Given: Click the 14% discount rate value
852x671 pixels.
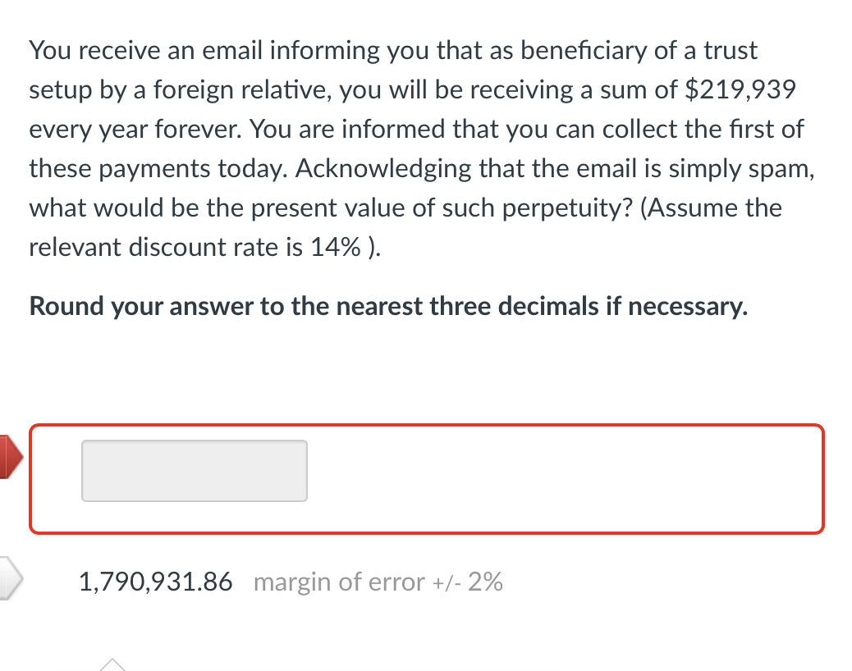Looking at the screenshot, I should [337, 247].
